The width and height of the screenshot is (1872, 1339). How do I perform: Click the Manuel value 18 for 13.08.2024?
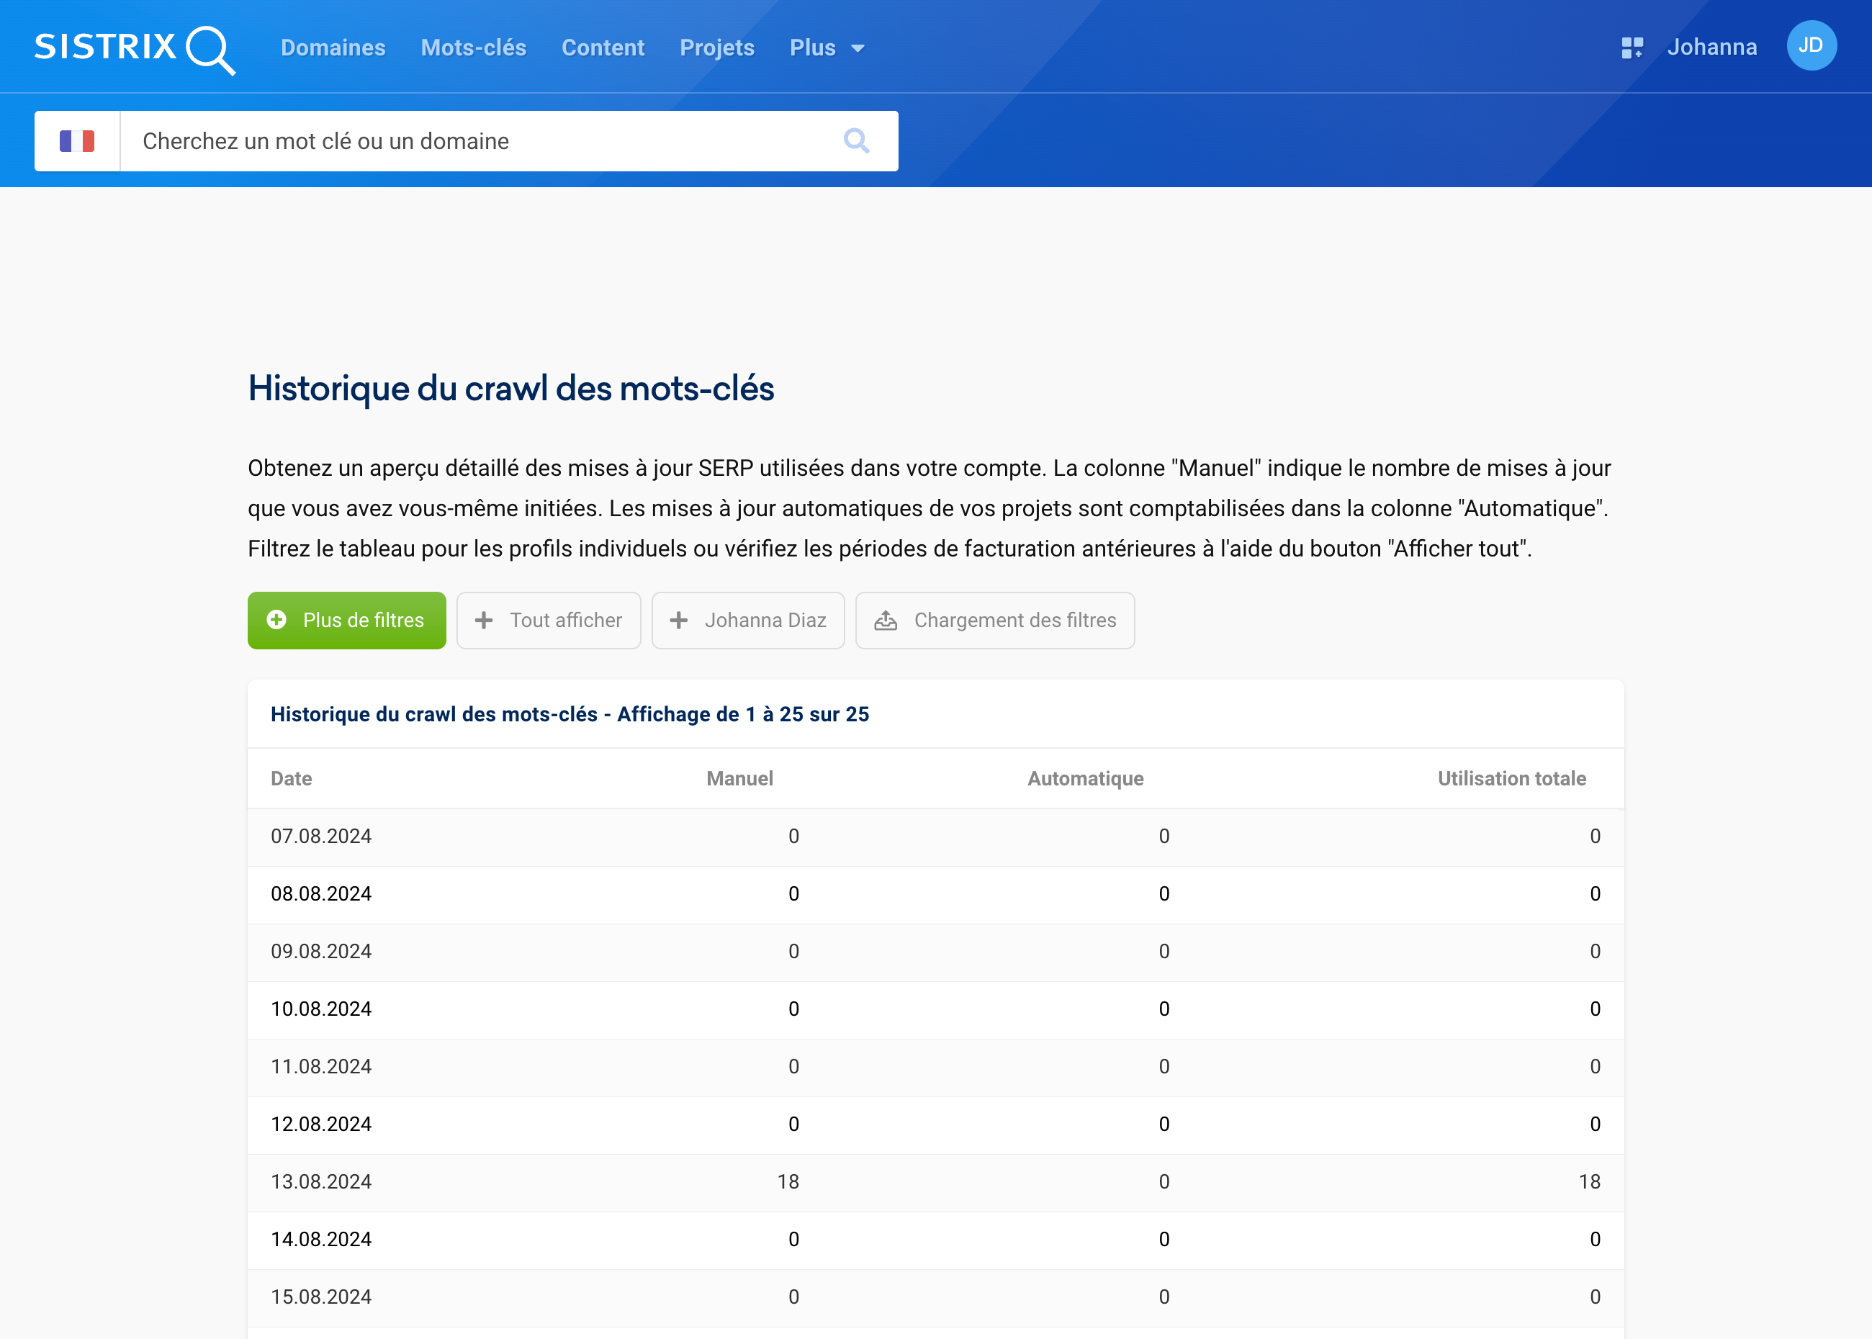[788, 1182]
